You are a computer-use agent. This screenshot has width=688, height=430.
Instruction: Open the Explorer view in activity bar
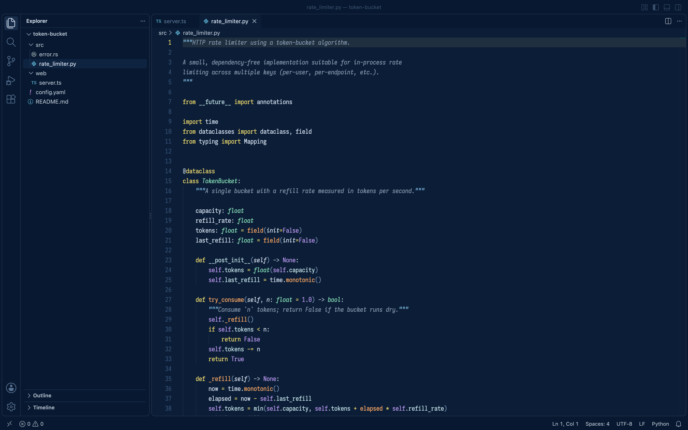coord(11,23)
